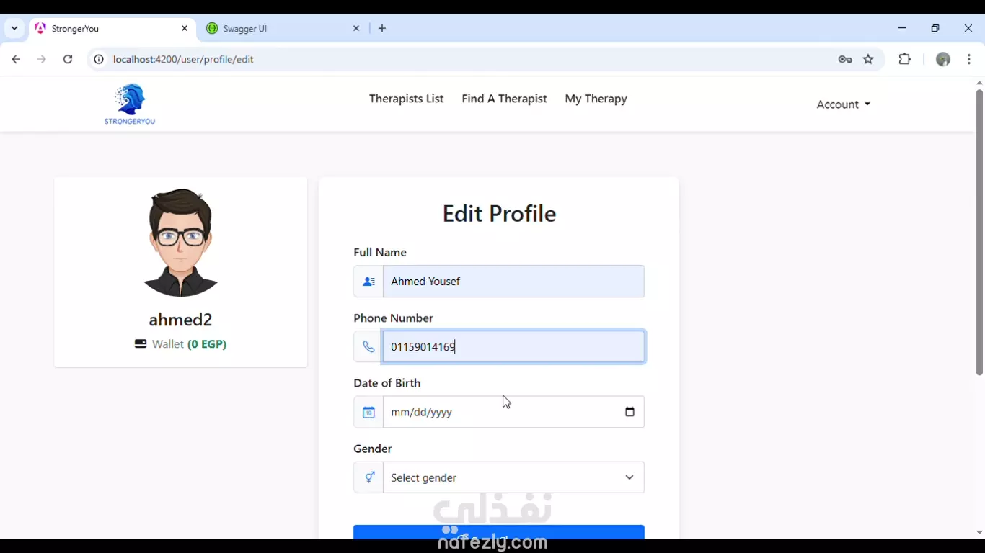Open the saved passwords key icon
Viewport: 985px width, 553px height.
pos(845,60)
